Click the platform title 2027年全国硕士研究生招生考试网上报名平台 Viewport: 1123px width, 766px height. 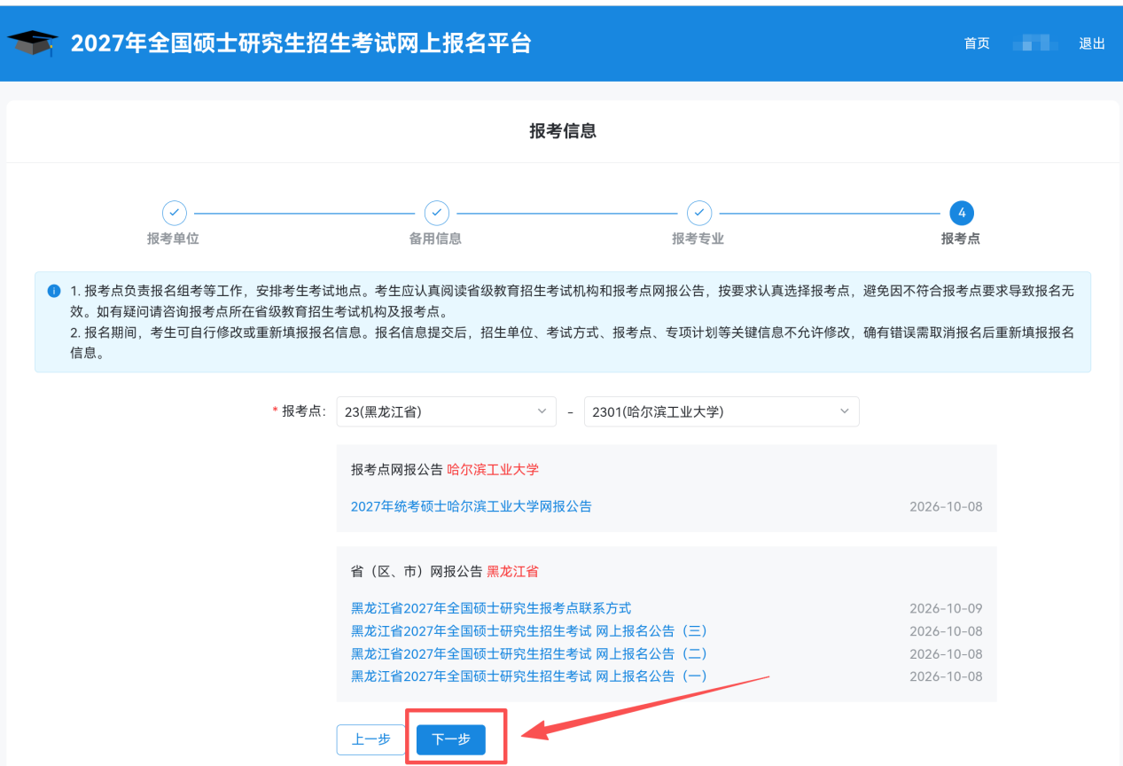pyautogui.click(x=301, y=43)
